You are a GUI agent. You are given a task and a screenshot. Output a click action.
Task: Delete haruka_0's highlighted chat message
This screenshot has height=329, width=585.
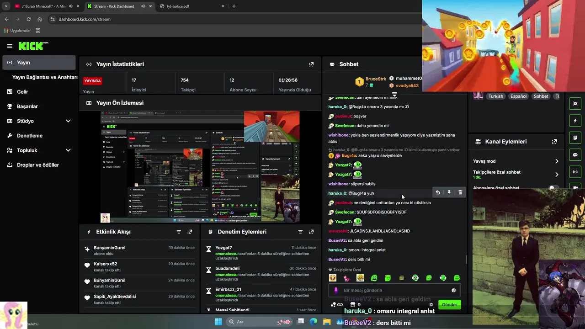460,193
